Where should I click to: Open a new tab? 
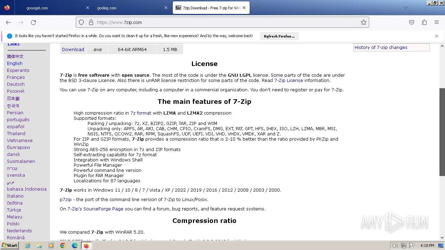pos(257,8)
